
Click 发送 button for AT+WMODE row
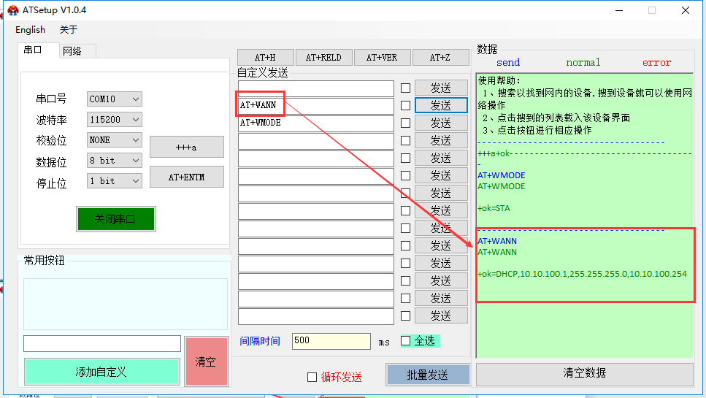tap(441, 123)
